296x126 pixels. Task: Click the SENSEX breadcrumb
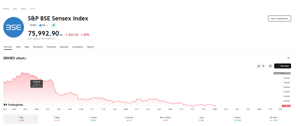pyautogui.click(x=33, y=9)
